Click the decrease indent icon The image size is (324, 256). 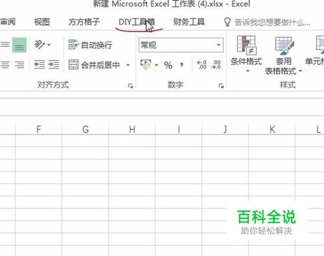click(40, 64)
